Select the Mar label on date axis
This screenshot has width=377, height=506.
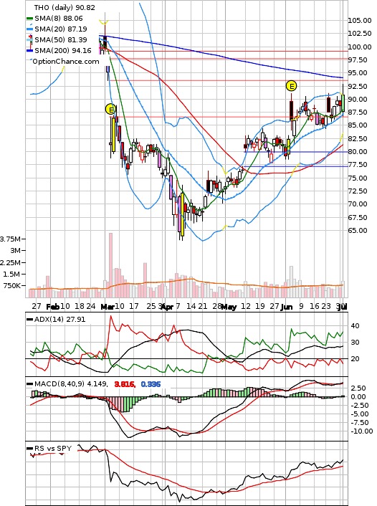pyautogui.click(x=108, y=307)
